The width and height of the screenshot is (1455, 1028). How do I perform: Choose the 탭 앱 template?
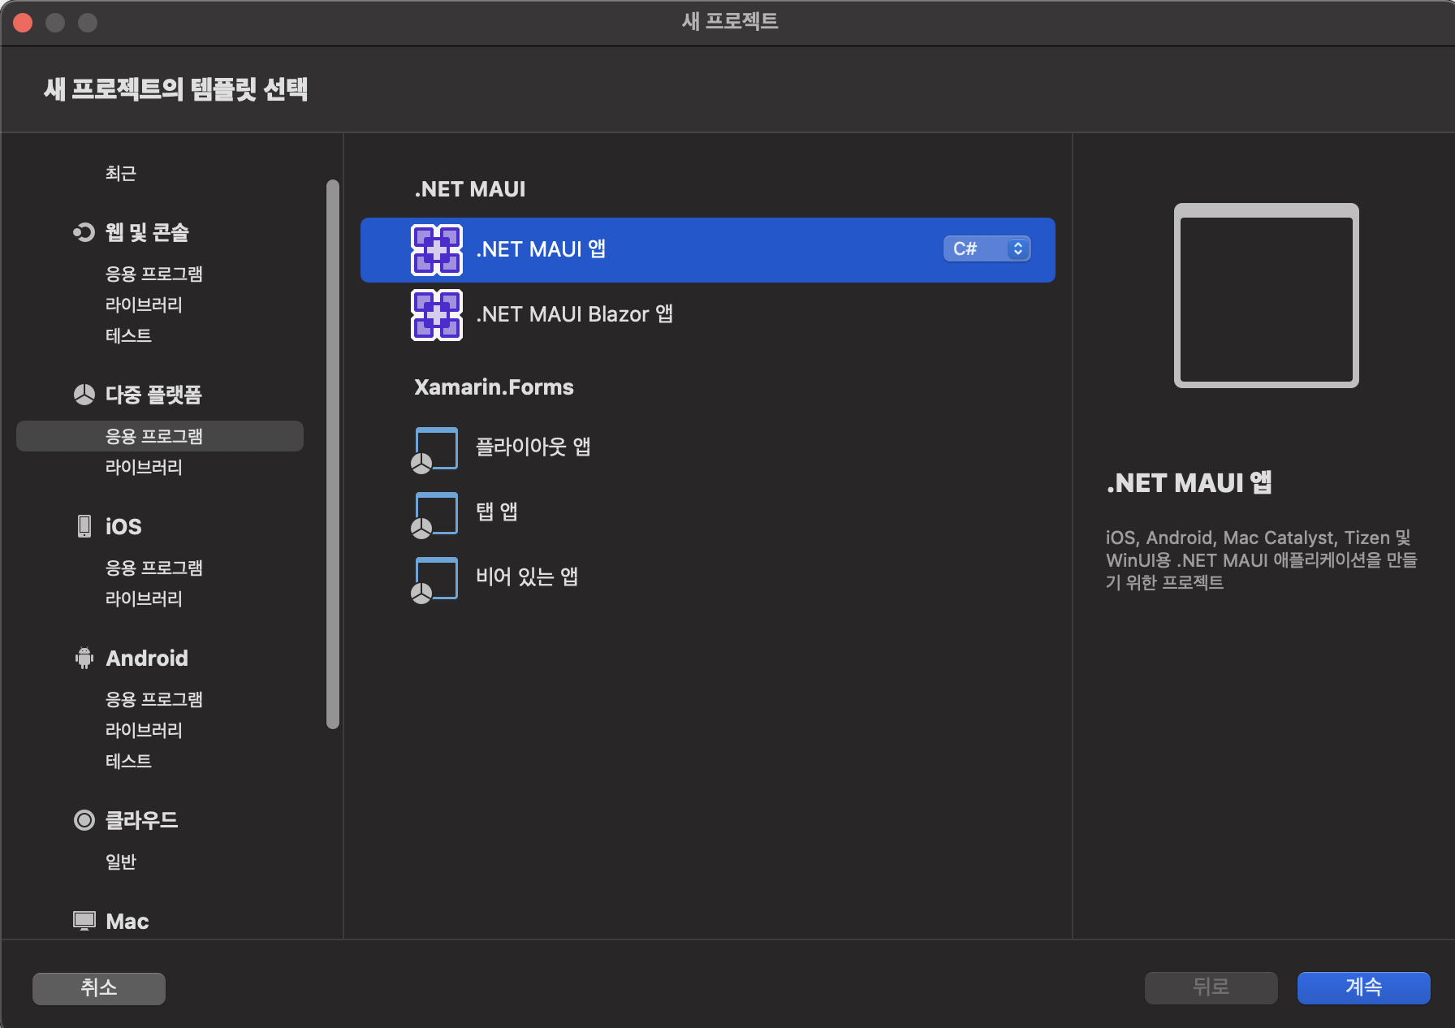(708, 512)
